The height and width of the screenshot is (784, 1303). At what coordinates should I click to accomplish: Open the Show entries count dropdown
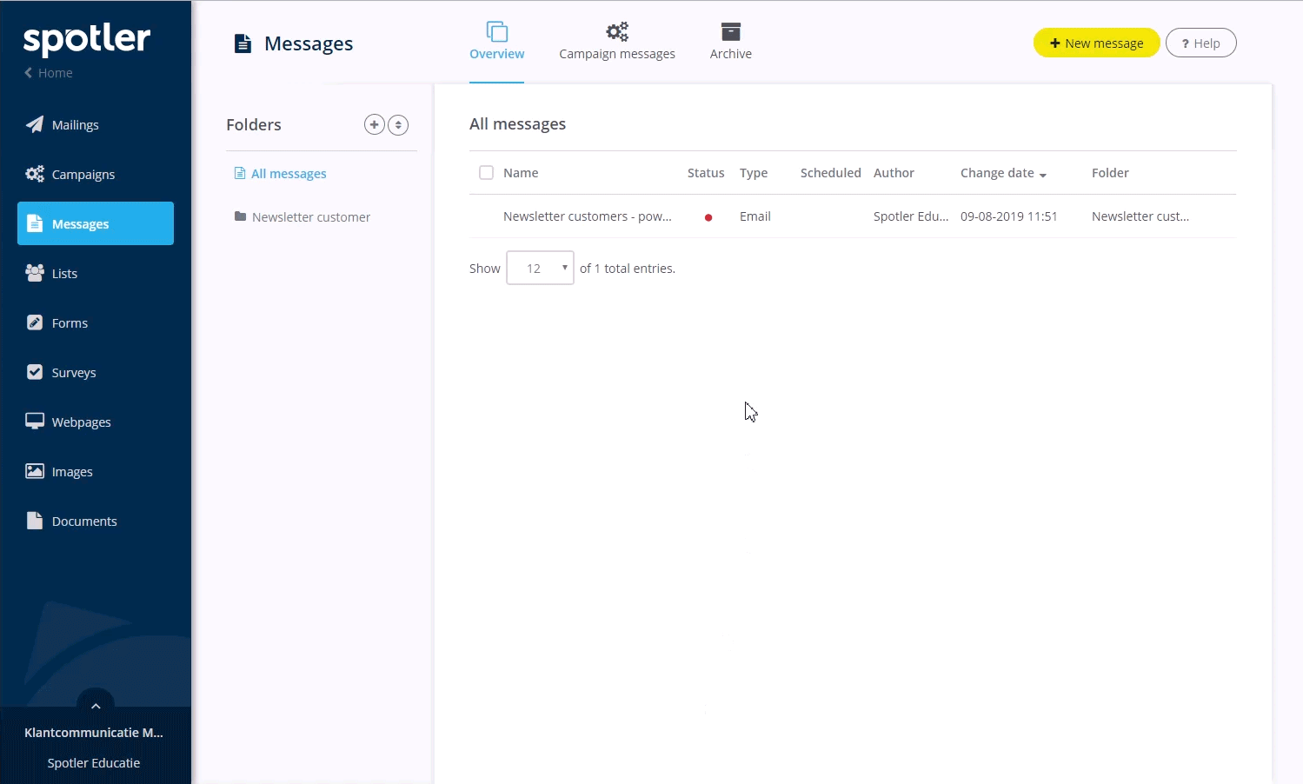point(540,269)
